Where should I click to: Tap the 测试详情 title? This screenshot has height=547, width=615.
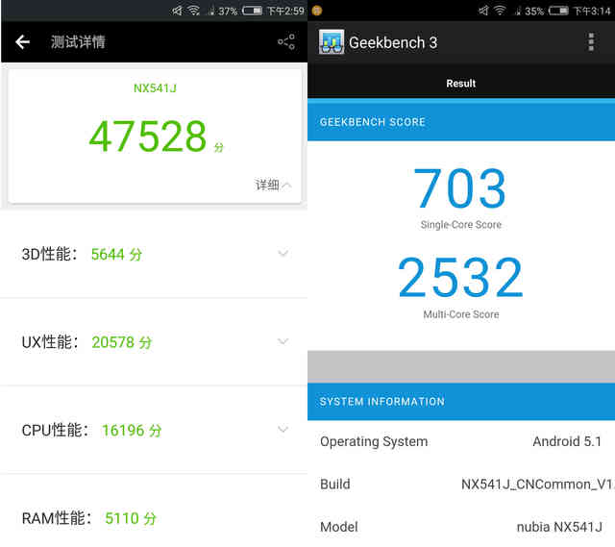tap(78, 41)
